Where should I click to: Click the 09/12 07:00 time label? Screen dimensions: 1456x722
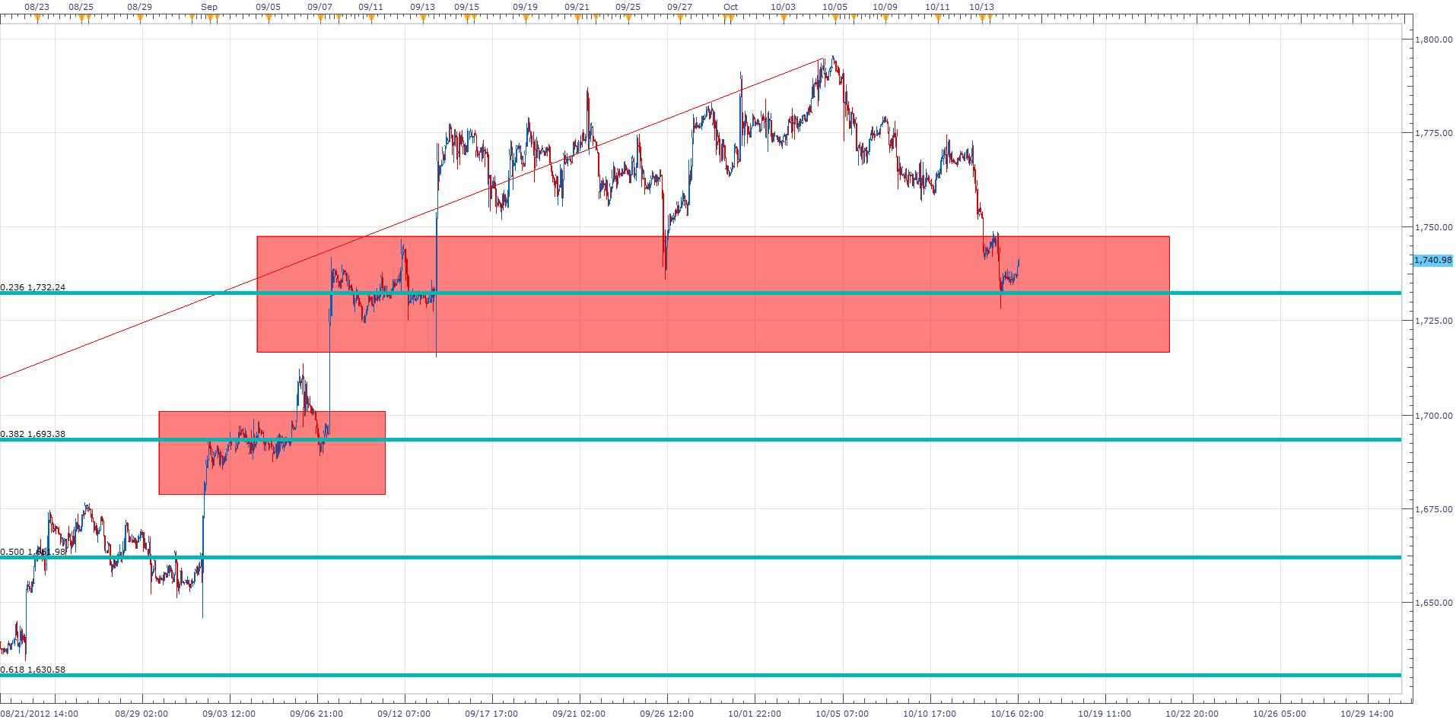[x=405, y=714]
